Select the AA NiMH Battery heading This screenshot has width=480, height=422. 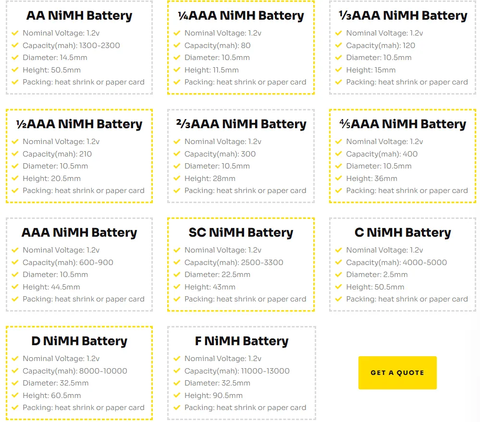click(x=79, y=16)
